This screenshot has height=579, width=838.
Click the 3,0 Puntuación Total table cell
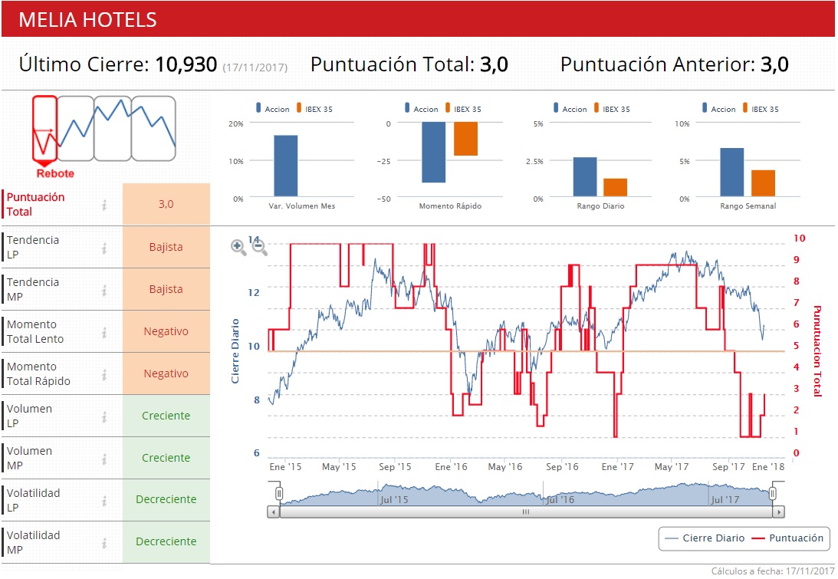[x=166, y=204]
